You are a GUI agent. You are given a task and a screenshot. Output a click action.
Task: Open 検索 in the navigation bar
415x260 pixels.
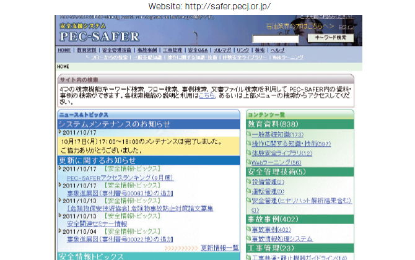click(260, 50)
